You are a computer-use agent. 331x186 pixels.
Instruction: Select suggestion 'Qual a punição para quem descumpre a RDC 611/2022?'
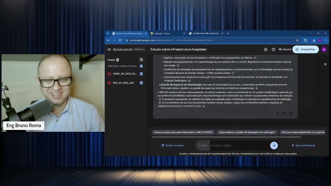coord(183,132)
